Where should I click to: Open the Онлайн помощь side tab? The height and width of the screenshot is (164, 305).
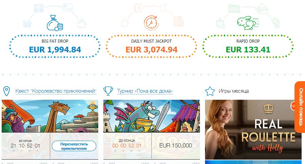pyautogui.click(x=300, y=107)
